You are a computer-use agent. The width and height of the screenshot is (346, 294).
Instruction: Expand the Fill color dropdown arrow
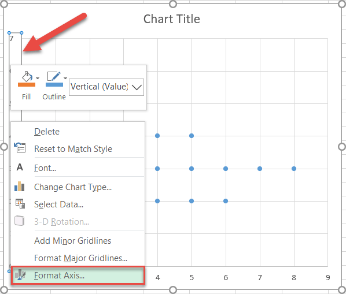(x=38, y=78)
